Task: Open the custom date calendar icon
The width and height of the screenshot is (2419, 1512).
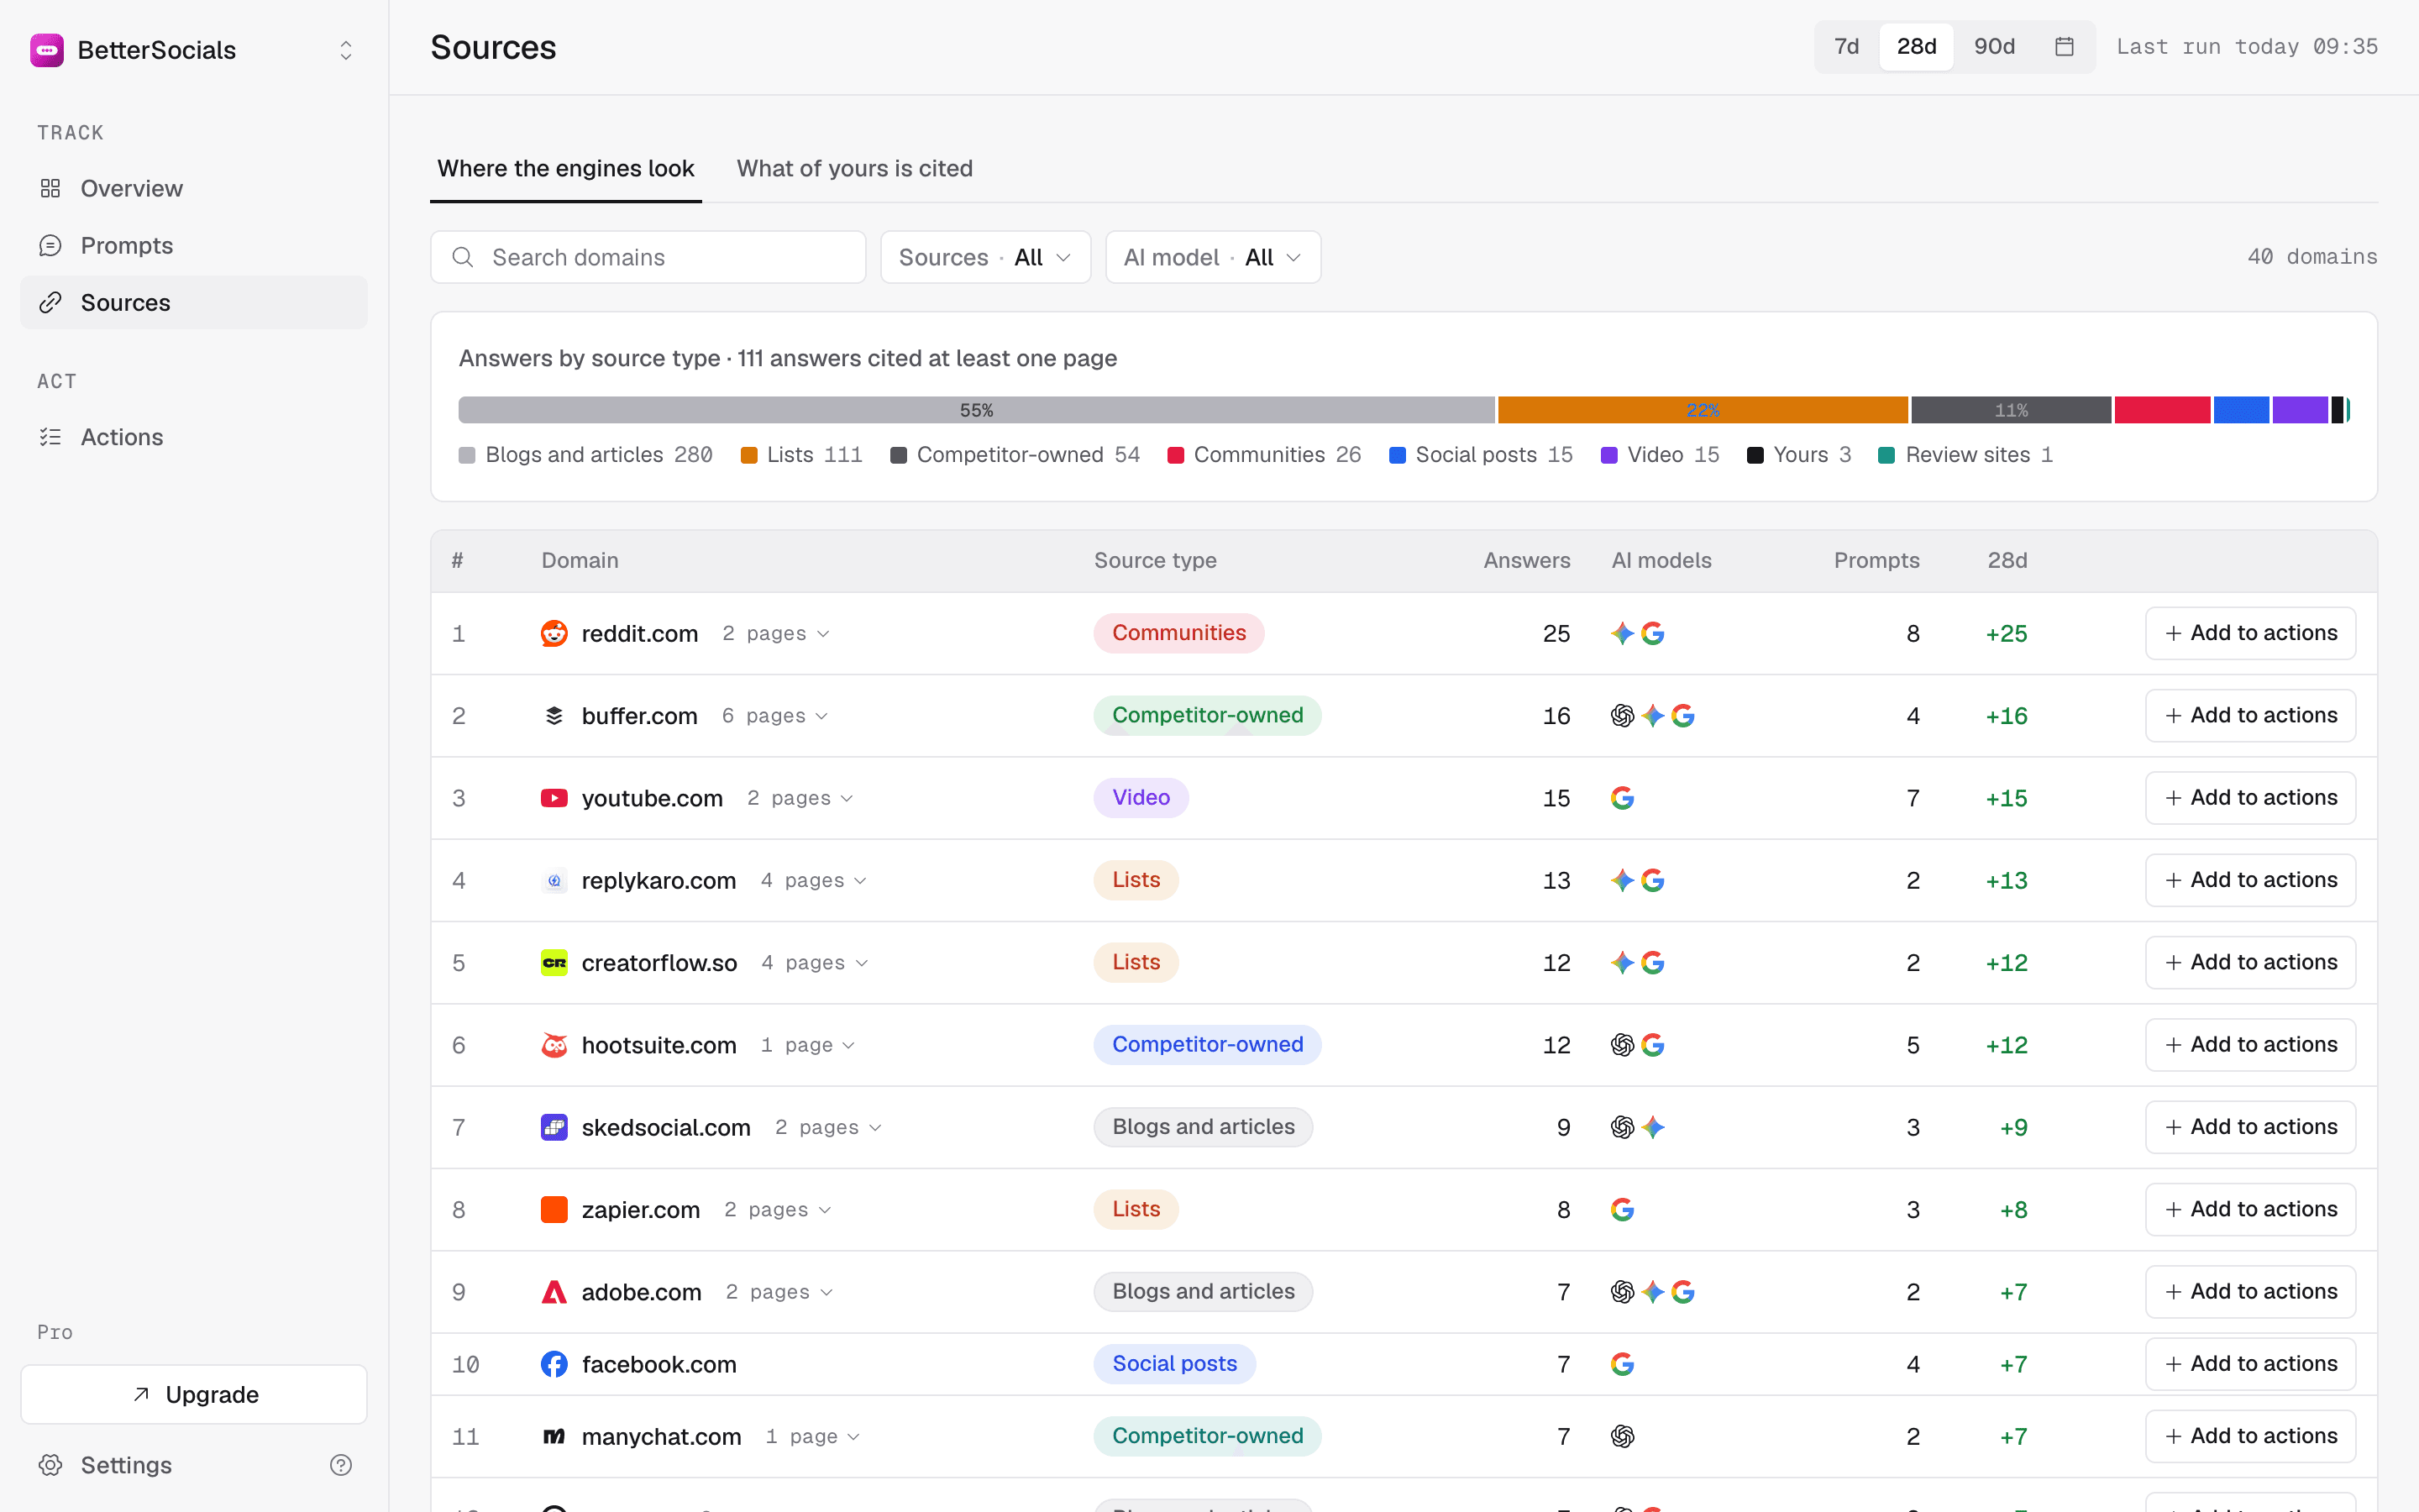Action: click(x=2065, y=47)
